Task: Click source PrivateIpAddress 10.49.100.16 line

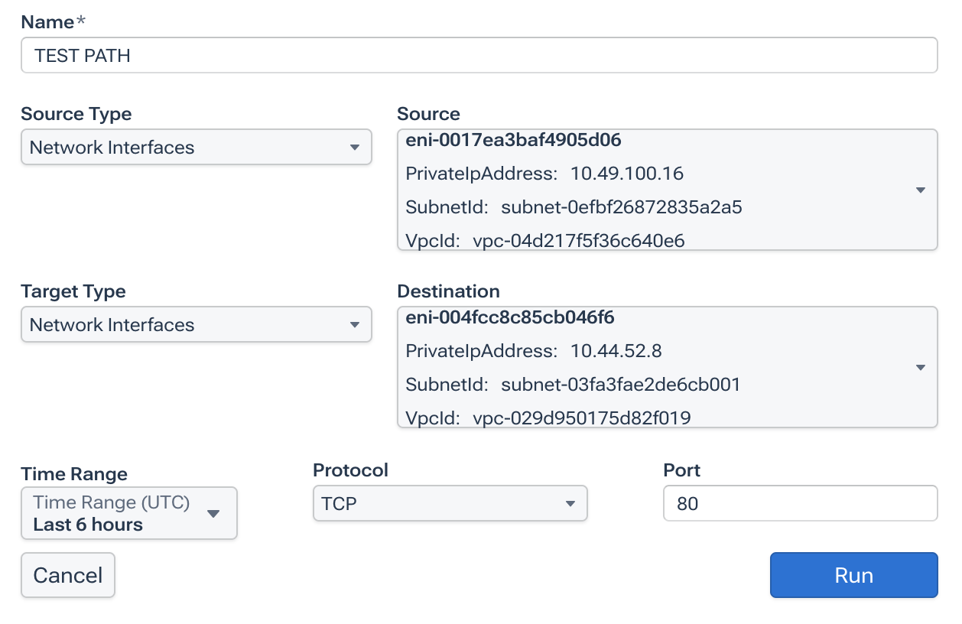Action: coord(544,174)
